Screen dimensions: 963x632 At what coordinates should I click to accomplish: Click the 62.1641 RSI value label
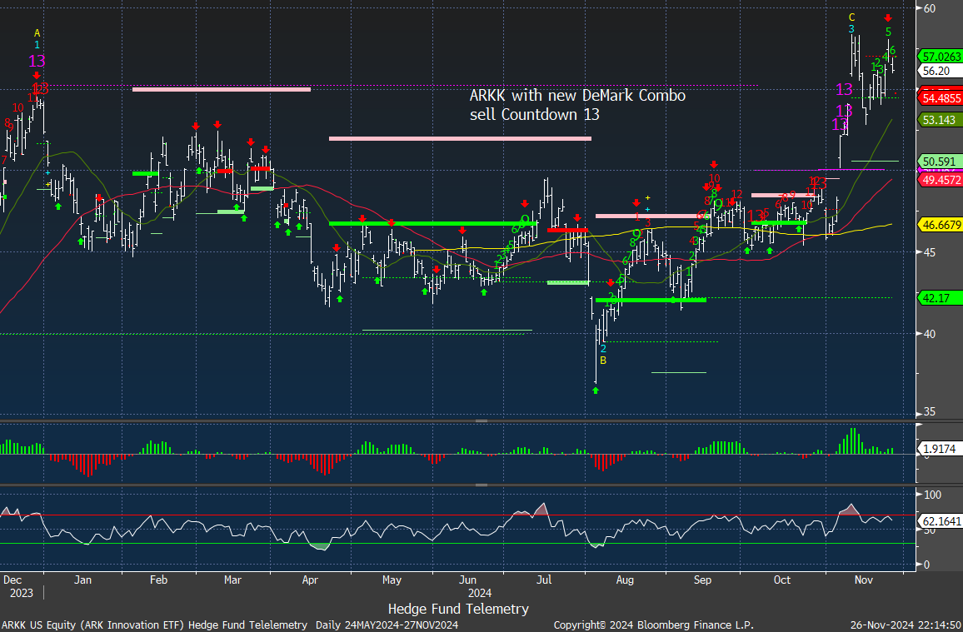pyautogui.click(x=941, y=522)
